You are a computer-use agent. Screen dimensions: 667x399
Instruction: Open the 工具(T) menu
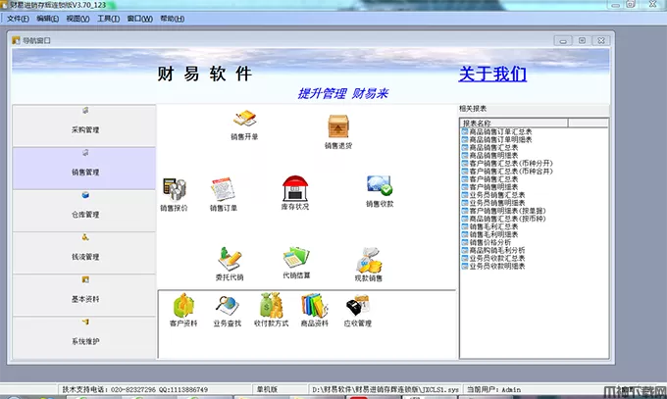tap(109, 19)
